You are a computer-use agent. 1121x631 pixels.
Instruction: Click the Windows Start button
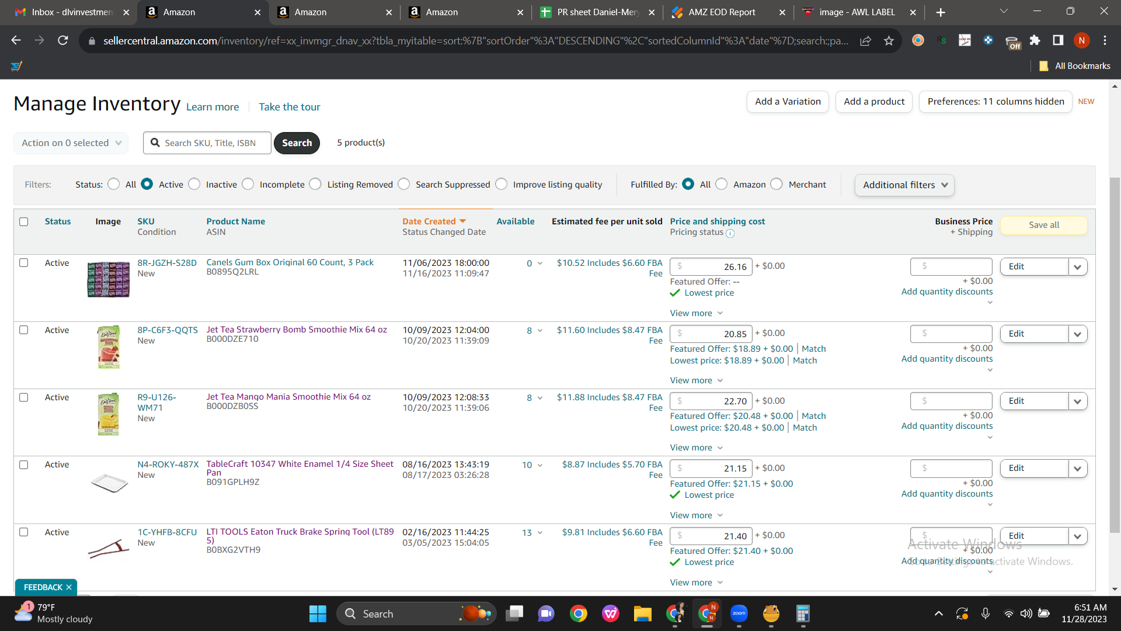[318, 614]
